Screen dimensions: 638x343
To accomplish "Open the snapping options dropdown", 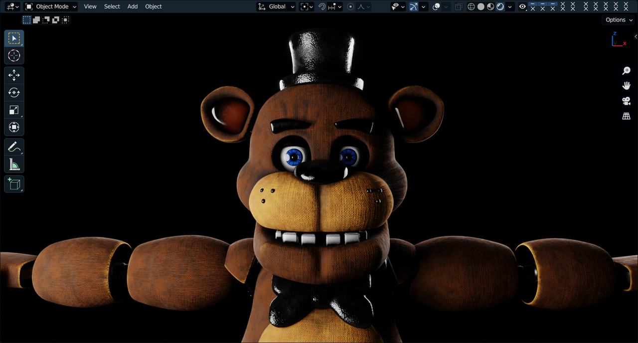I will click(x=335, y=6).
